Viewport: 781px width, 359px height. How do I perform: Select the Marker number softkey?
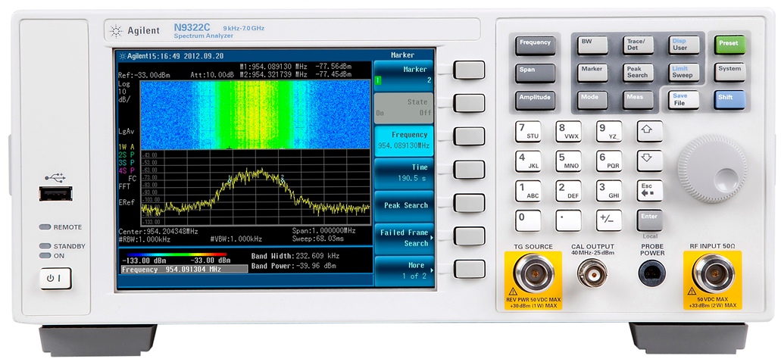tap(404, 74)
